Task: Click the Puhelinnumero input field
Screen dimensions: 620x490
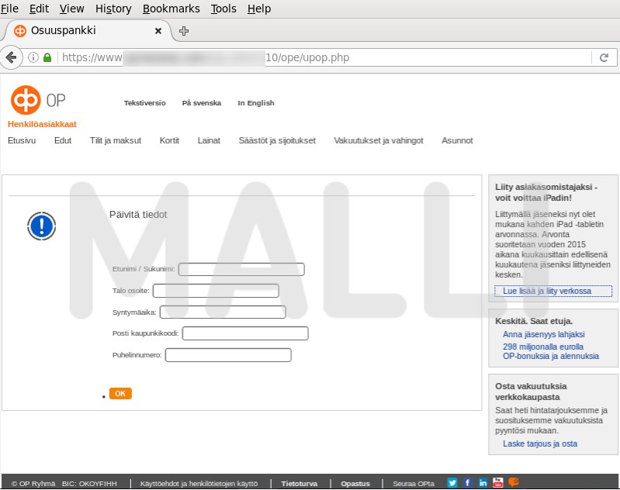Action: [x=228, y=355]
